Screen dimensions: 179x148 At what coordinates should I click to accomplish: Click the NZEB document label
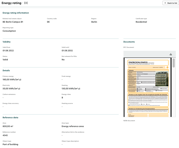pos(129,121)
